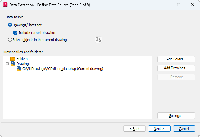Choose Select objects in the current drawing
The width and height of the screenshot is (200, 137).
[x=10, y=40]
